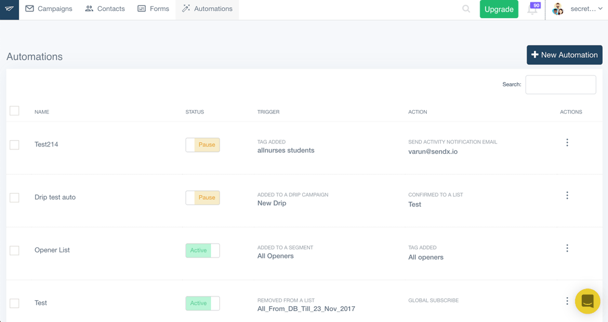Click the New Automation button
The image size is (608, 322).
[564, 55]
